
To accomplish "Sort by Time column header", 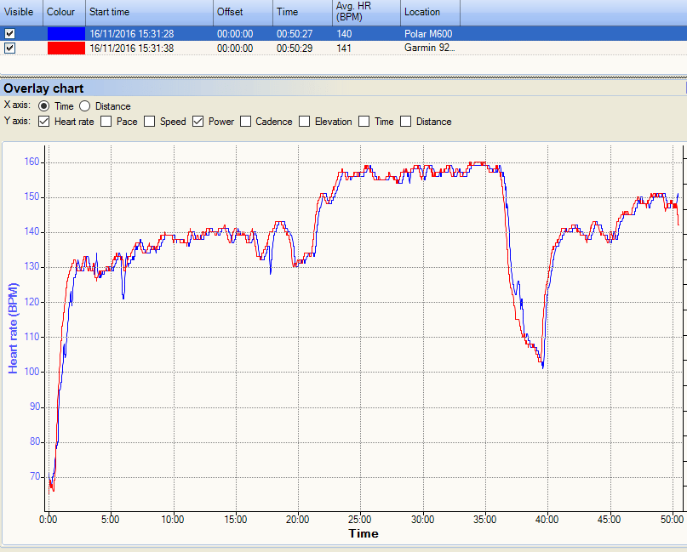I will (x=303, y=12).
